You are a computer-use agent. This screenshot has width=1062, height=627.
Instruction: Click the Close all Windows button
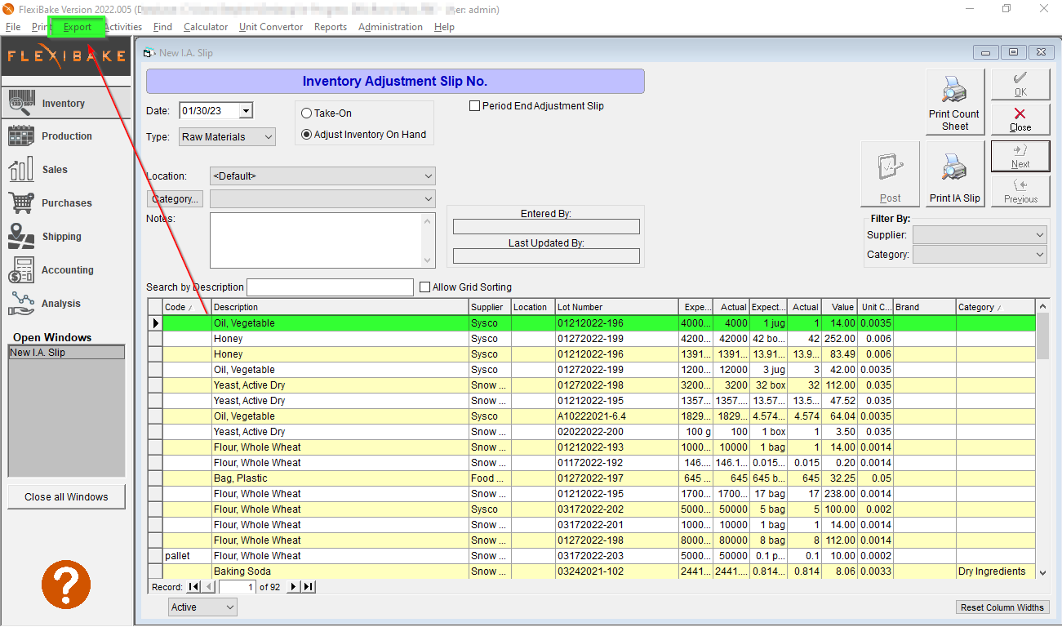[66, 496]
